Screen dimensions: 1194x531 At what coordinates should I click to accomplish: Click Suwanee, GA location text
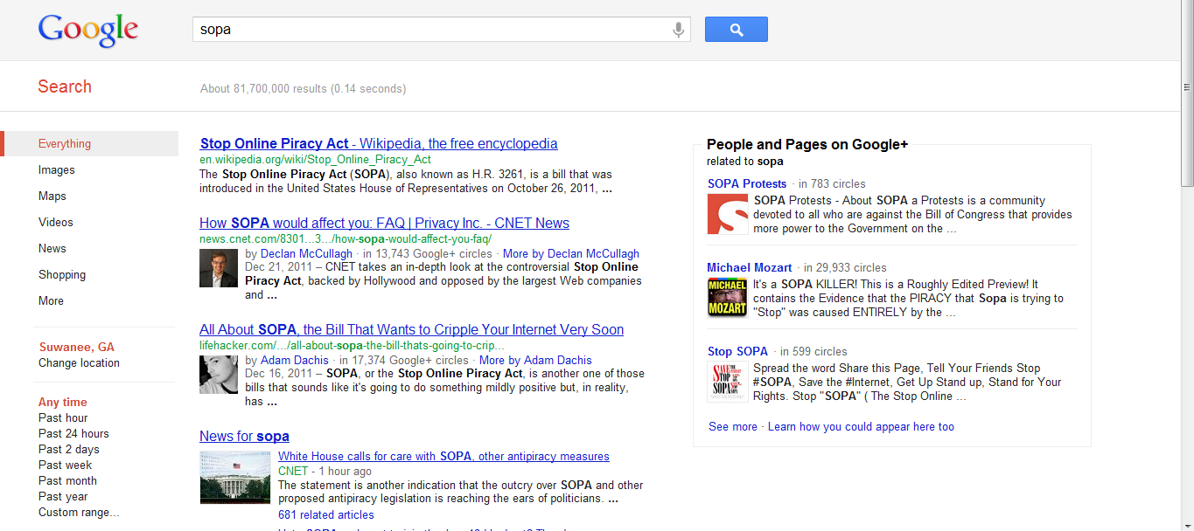tap(77, 348)
